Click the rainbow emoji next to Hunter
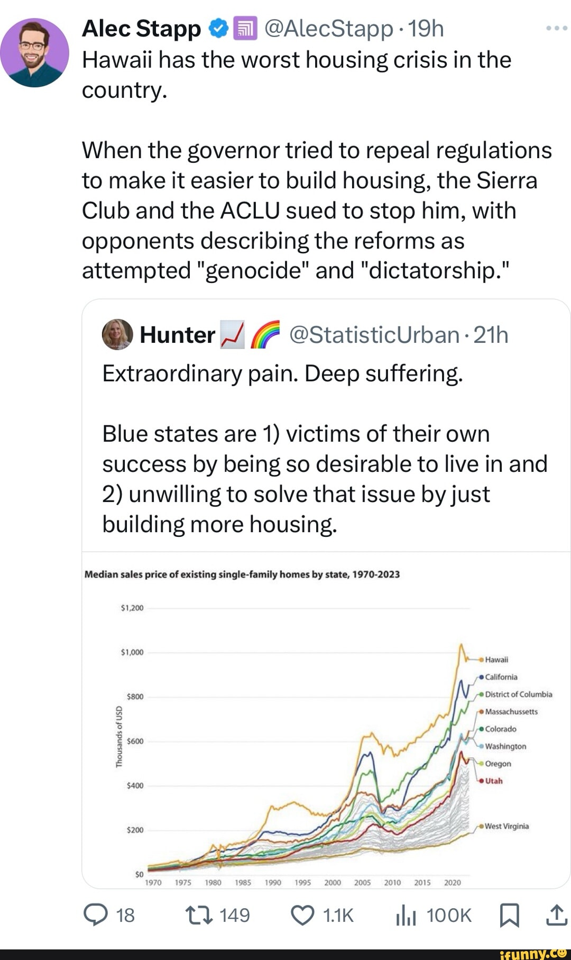The image size is (571, 960). [x=264, y=335]
